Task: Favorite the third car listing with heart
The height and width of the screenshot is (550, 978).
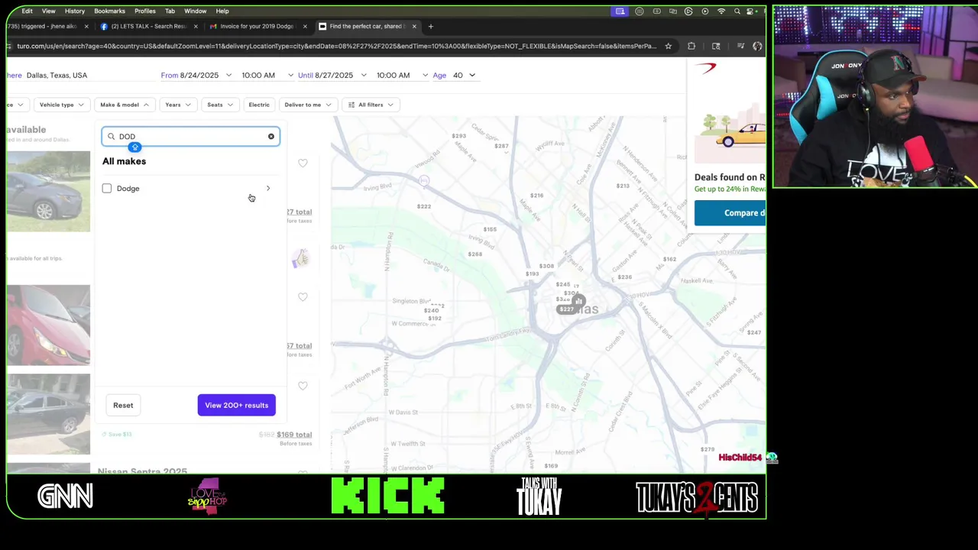Action: tap(303, 386)
